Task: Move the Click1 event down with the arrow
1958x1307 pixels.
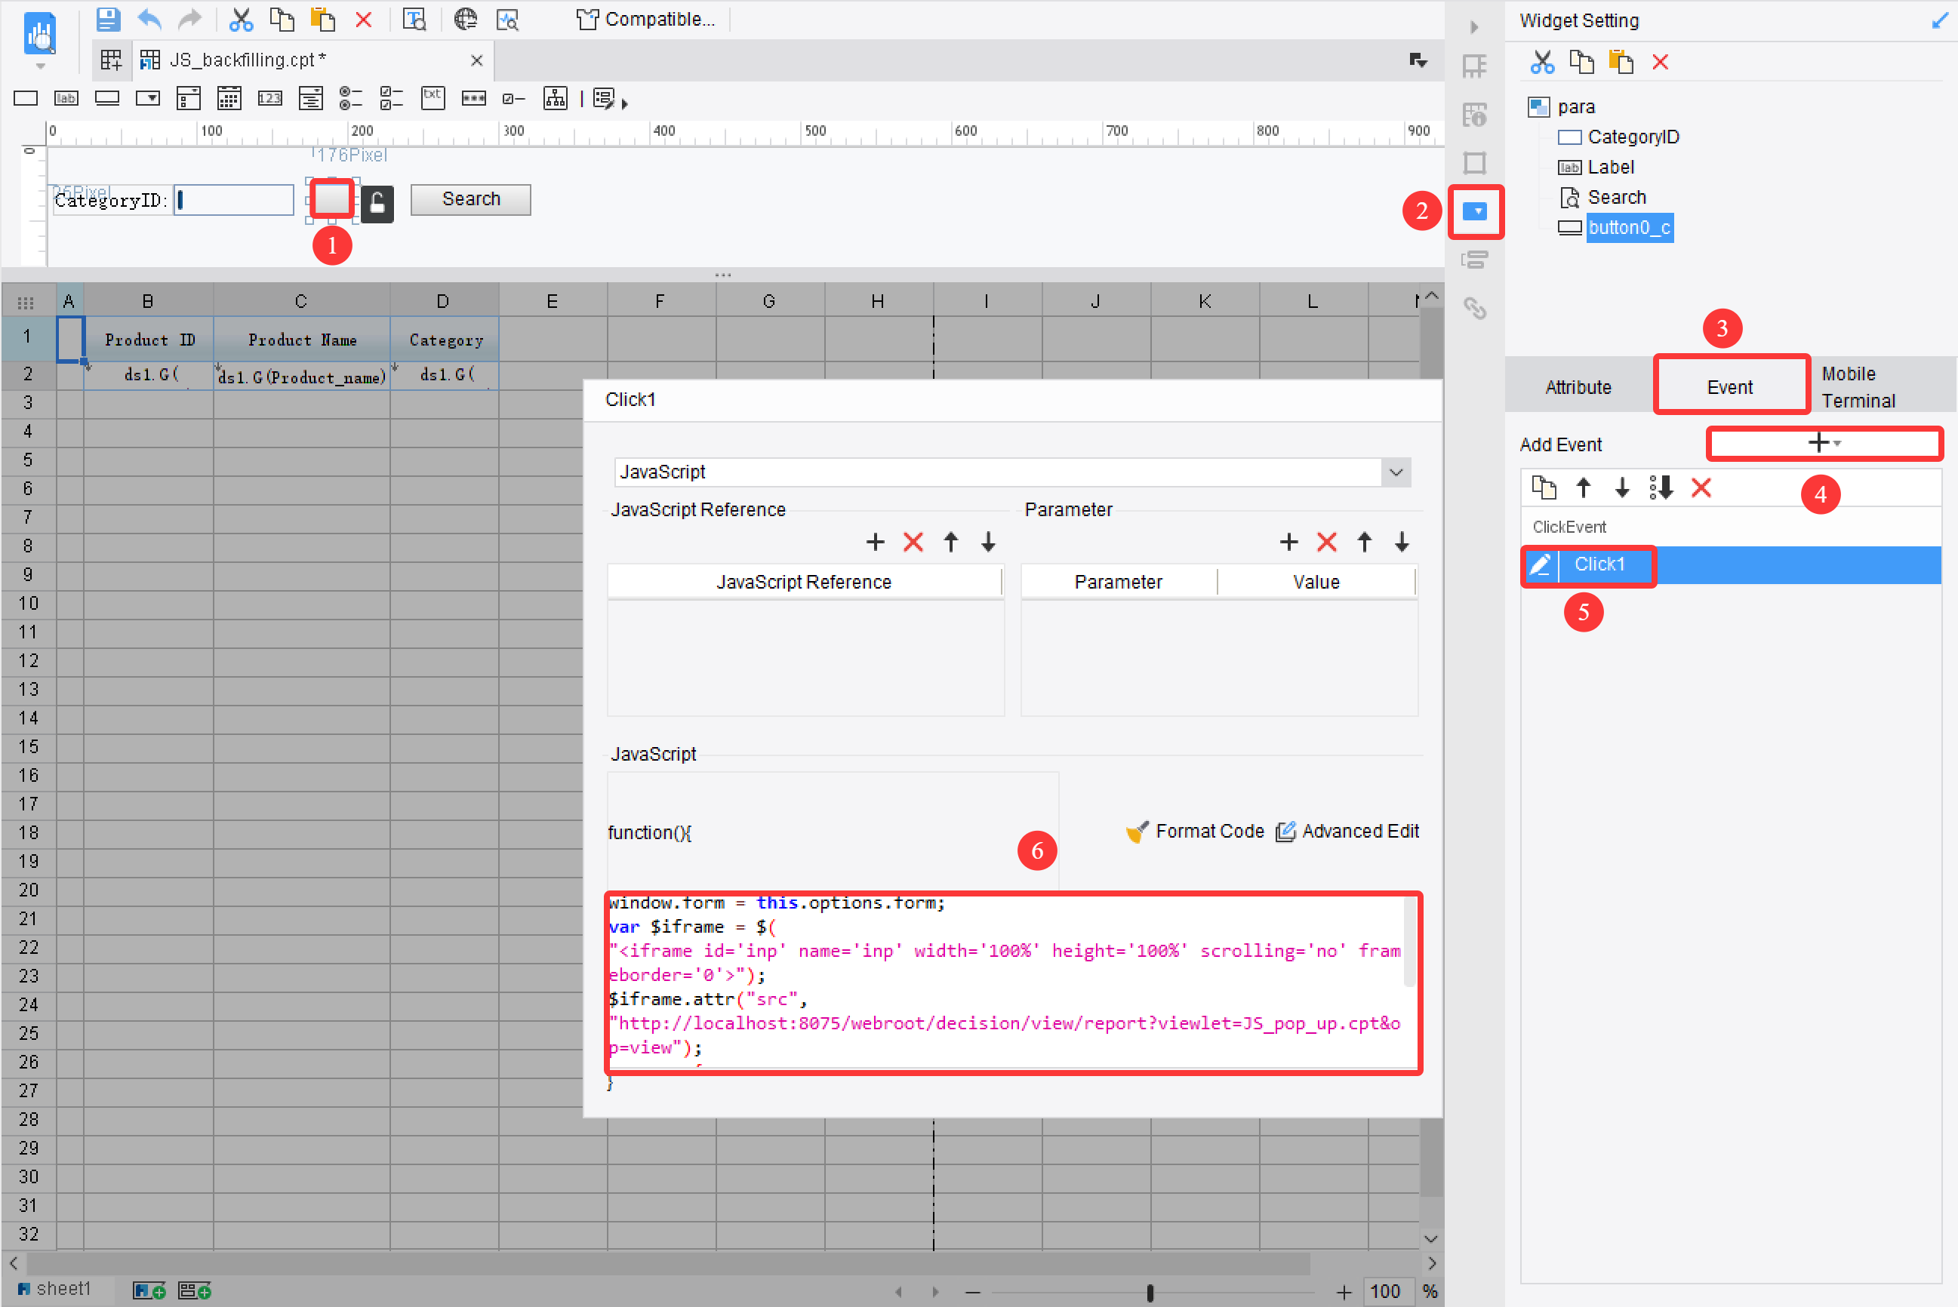Action: (1621, 487)
